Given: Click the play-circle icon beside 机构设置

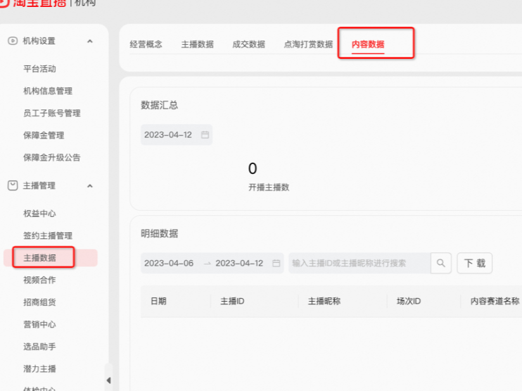Looking at the screenshot, I should click(x=13, y=42).
